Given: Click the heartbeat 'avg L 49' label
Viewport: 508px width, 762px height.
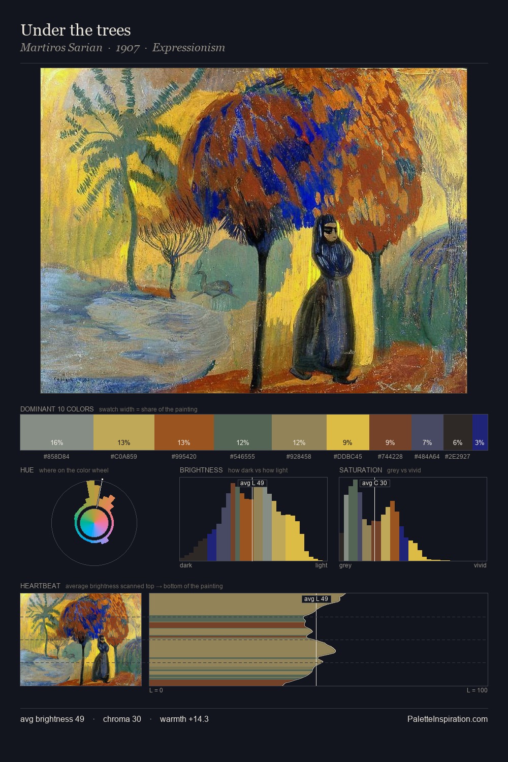Looking at the screenshot, I should tap(316, 599).
